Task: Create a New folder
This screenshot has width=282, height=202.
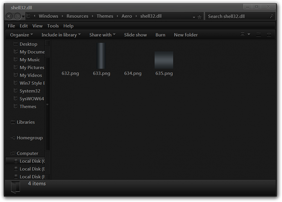Action: [186, 35]
